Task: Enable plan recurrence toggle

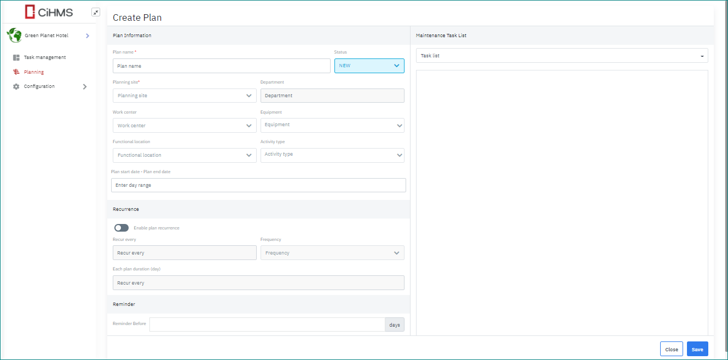Action: coord(121,228)
